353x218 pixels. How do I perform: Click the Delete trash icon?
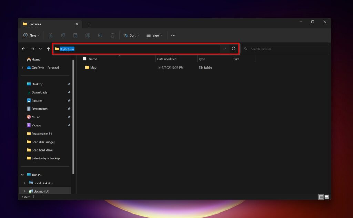click(x=112, y=35)
